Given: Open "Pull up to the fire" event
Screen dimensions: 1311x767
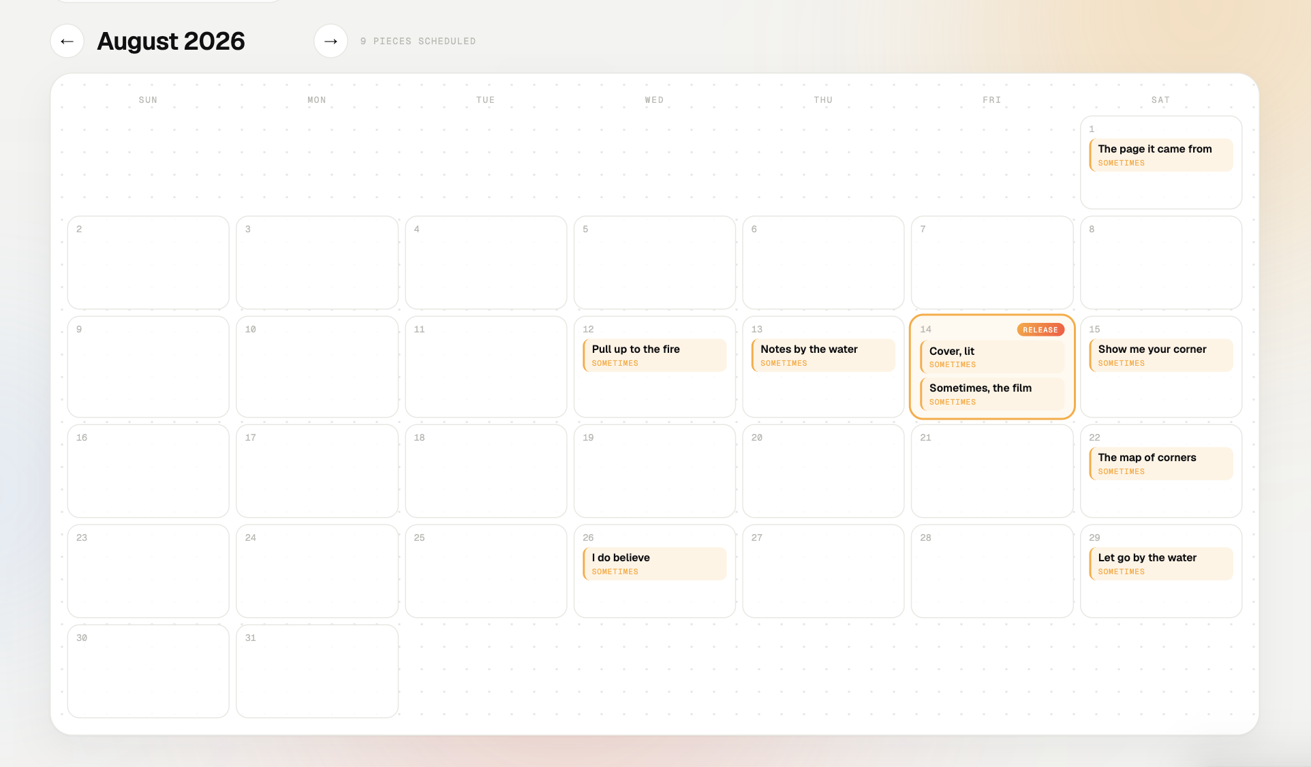Looking at the screenshot, I should (655, 356).
